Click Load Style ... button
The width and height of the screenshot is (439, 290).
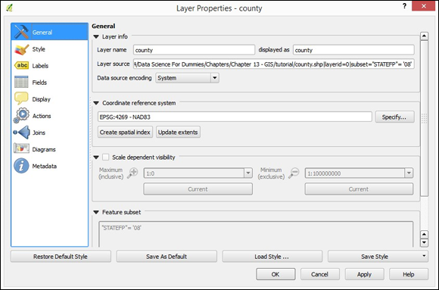[272, 257]
